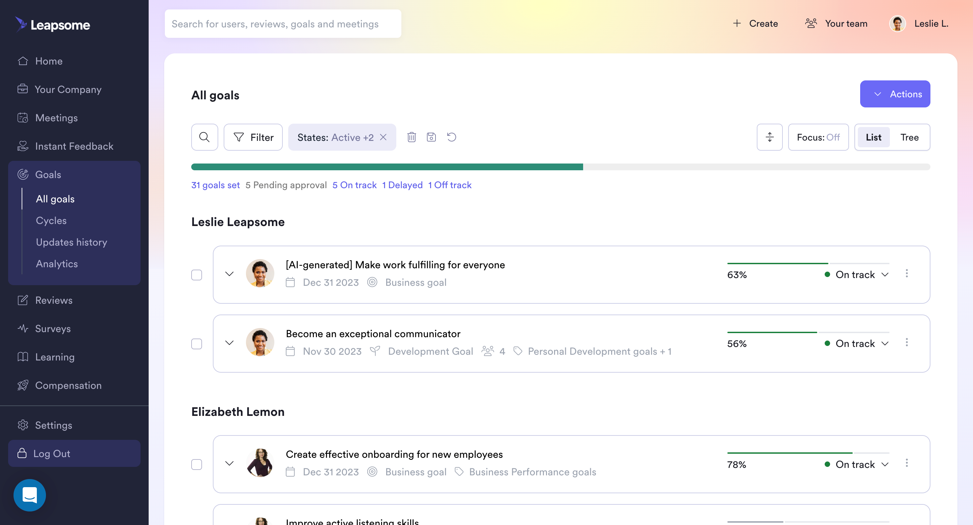Screen dimensions: 973x525
Task: Expand the AI-generated fulfilling work goal row
Action: point(229,274)
